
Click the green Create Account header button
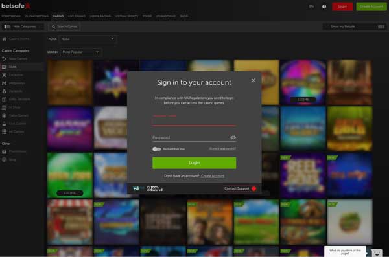coord(371,6)
